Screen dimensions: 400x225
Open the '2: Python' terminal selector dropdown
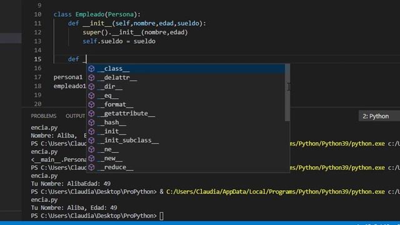(379, 116)
